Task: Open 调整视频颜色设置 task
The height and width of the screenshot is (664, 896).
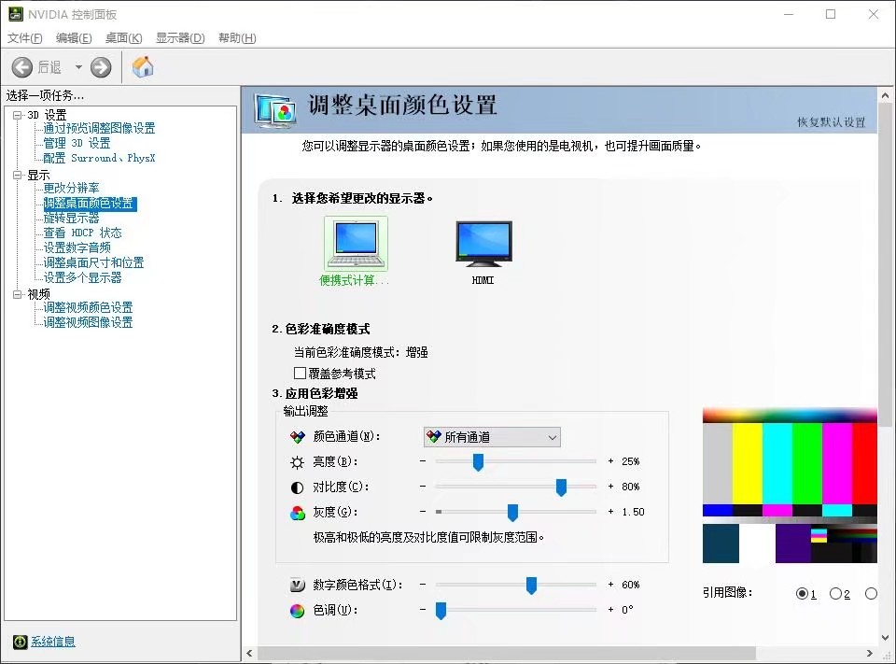Action: [88, 307]
